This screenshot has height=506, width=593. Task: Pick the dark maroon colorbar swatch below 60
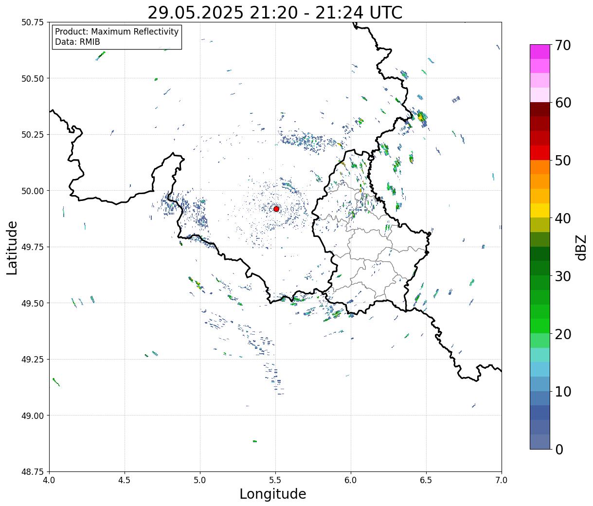(x=540, y=109)
